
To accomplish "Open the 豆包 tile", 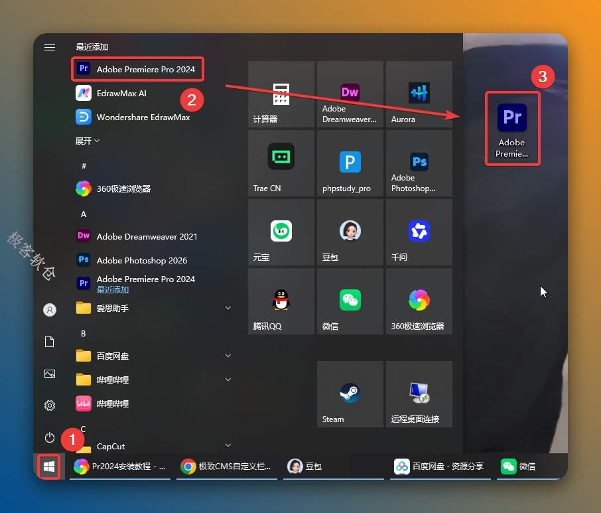I will pyautogui.click(x=350, y=232).
